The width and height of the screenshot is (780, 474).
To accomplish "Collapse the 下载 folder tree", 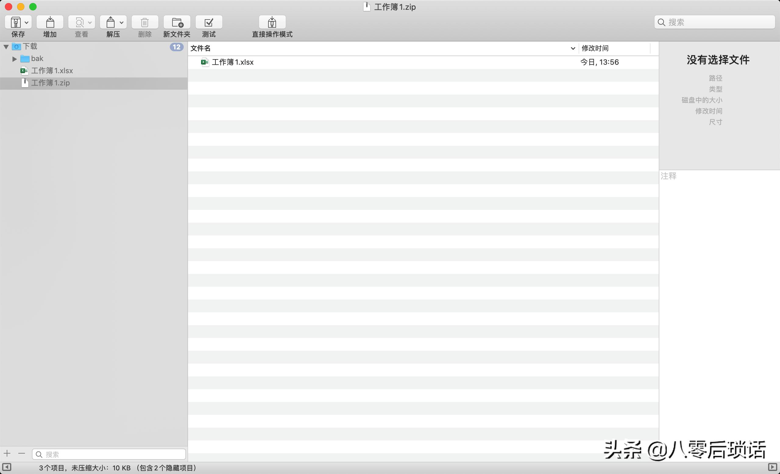I will (x=6, y=47).
